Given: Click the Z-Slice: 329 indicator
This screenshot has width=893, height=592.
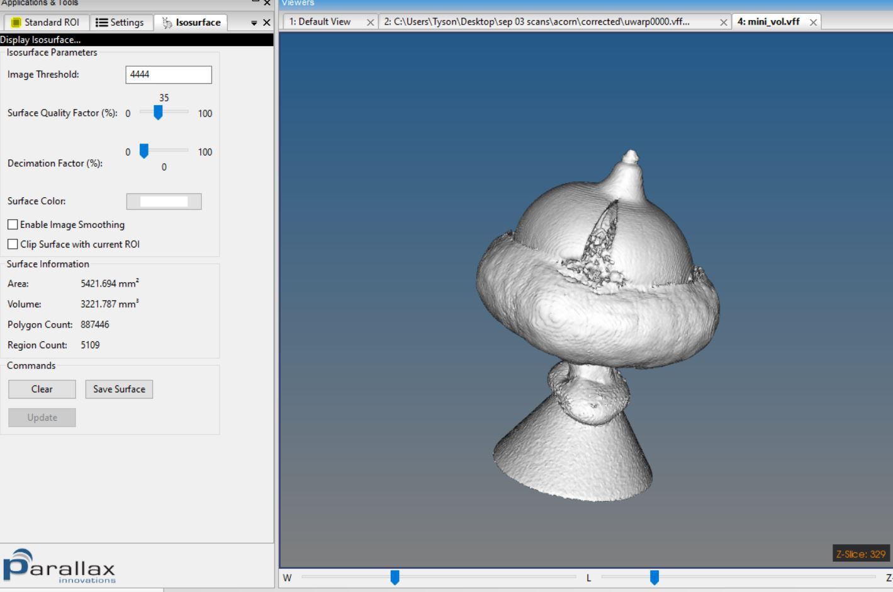Looking at the screenshot, I should pos(860,554).
